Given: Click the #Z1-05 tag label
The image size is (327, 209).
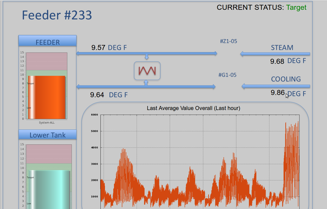Looking at the screenshot, I should (228, 41).
